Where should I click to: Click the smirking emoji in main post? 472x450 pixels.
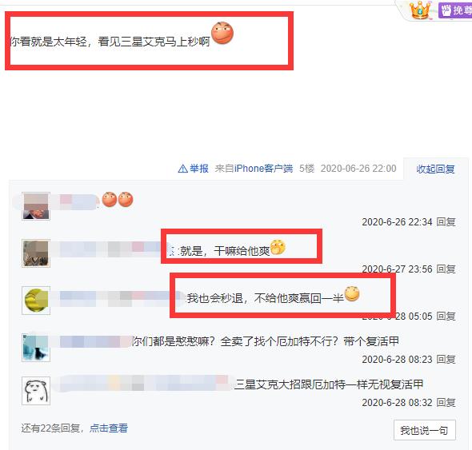pyautogui.click(x=222, y=33)
